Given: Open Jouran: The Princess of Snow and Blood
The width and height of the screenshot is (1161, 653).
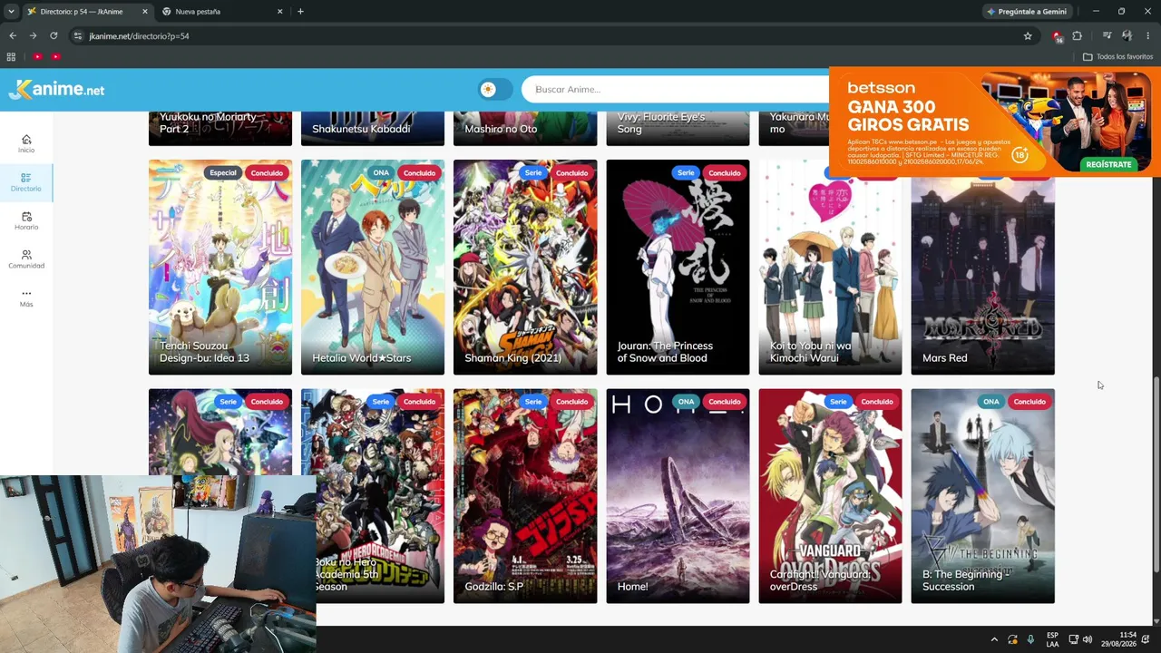Looking at the screenshot, I should [678, 268].
